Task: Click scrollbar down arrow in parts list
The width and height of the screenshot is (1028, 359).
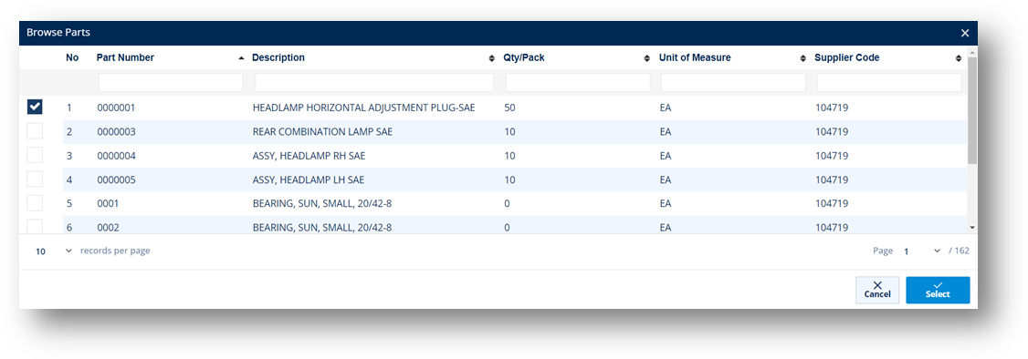Action: click(972, 227)
